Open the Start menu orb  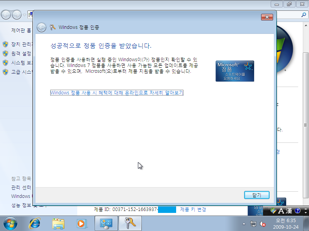tap(10, 223)
